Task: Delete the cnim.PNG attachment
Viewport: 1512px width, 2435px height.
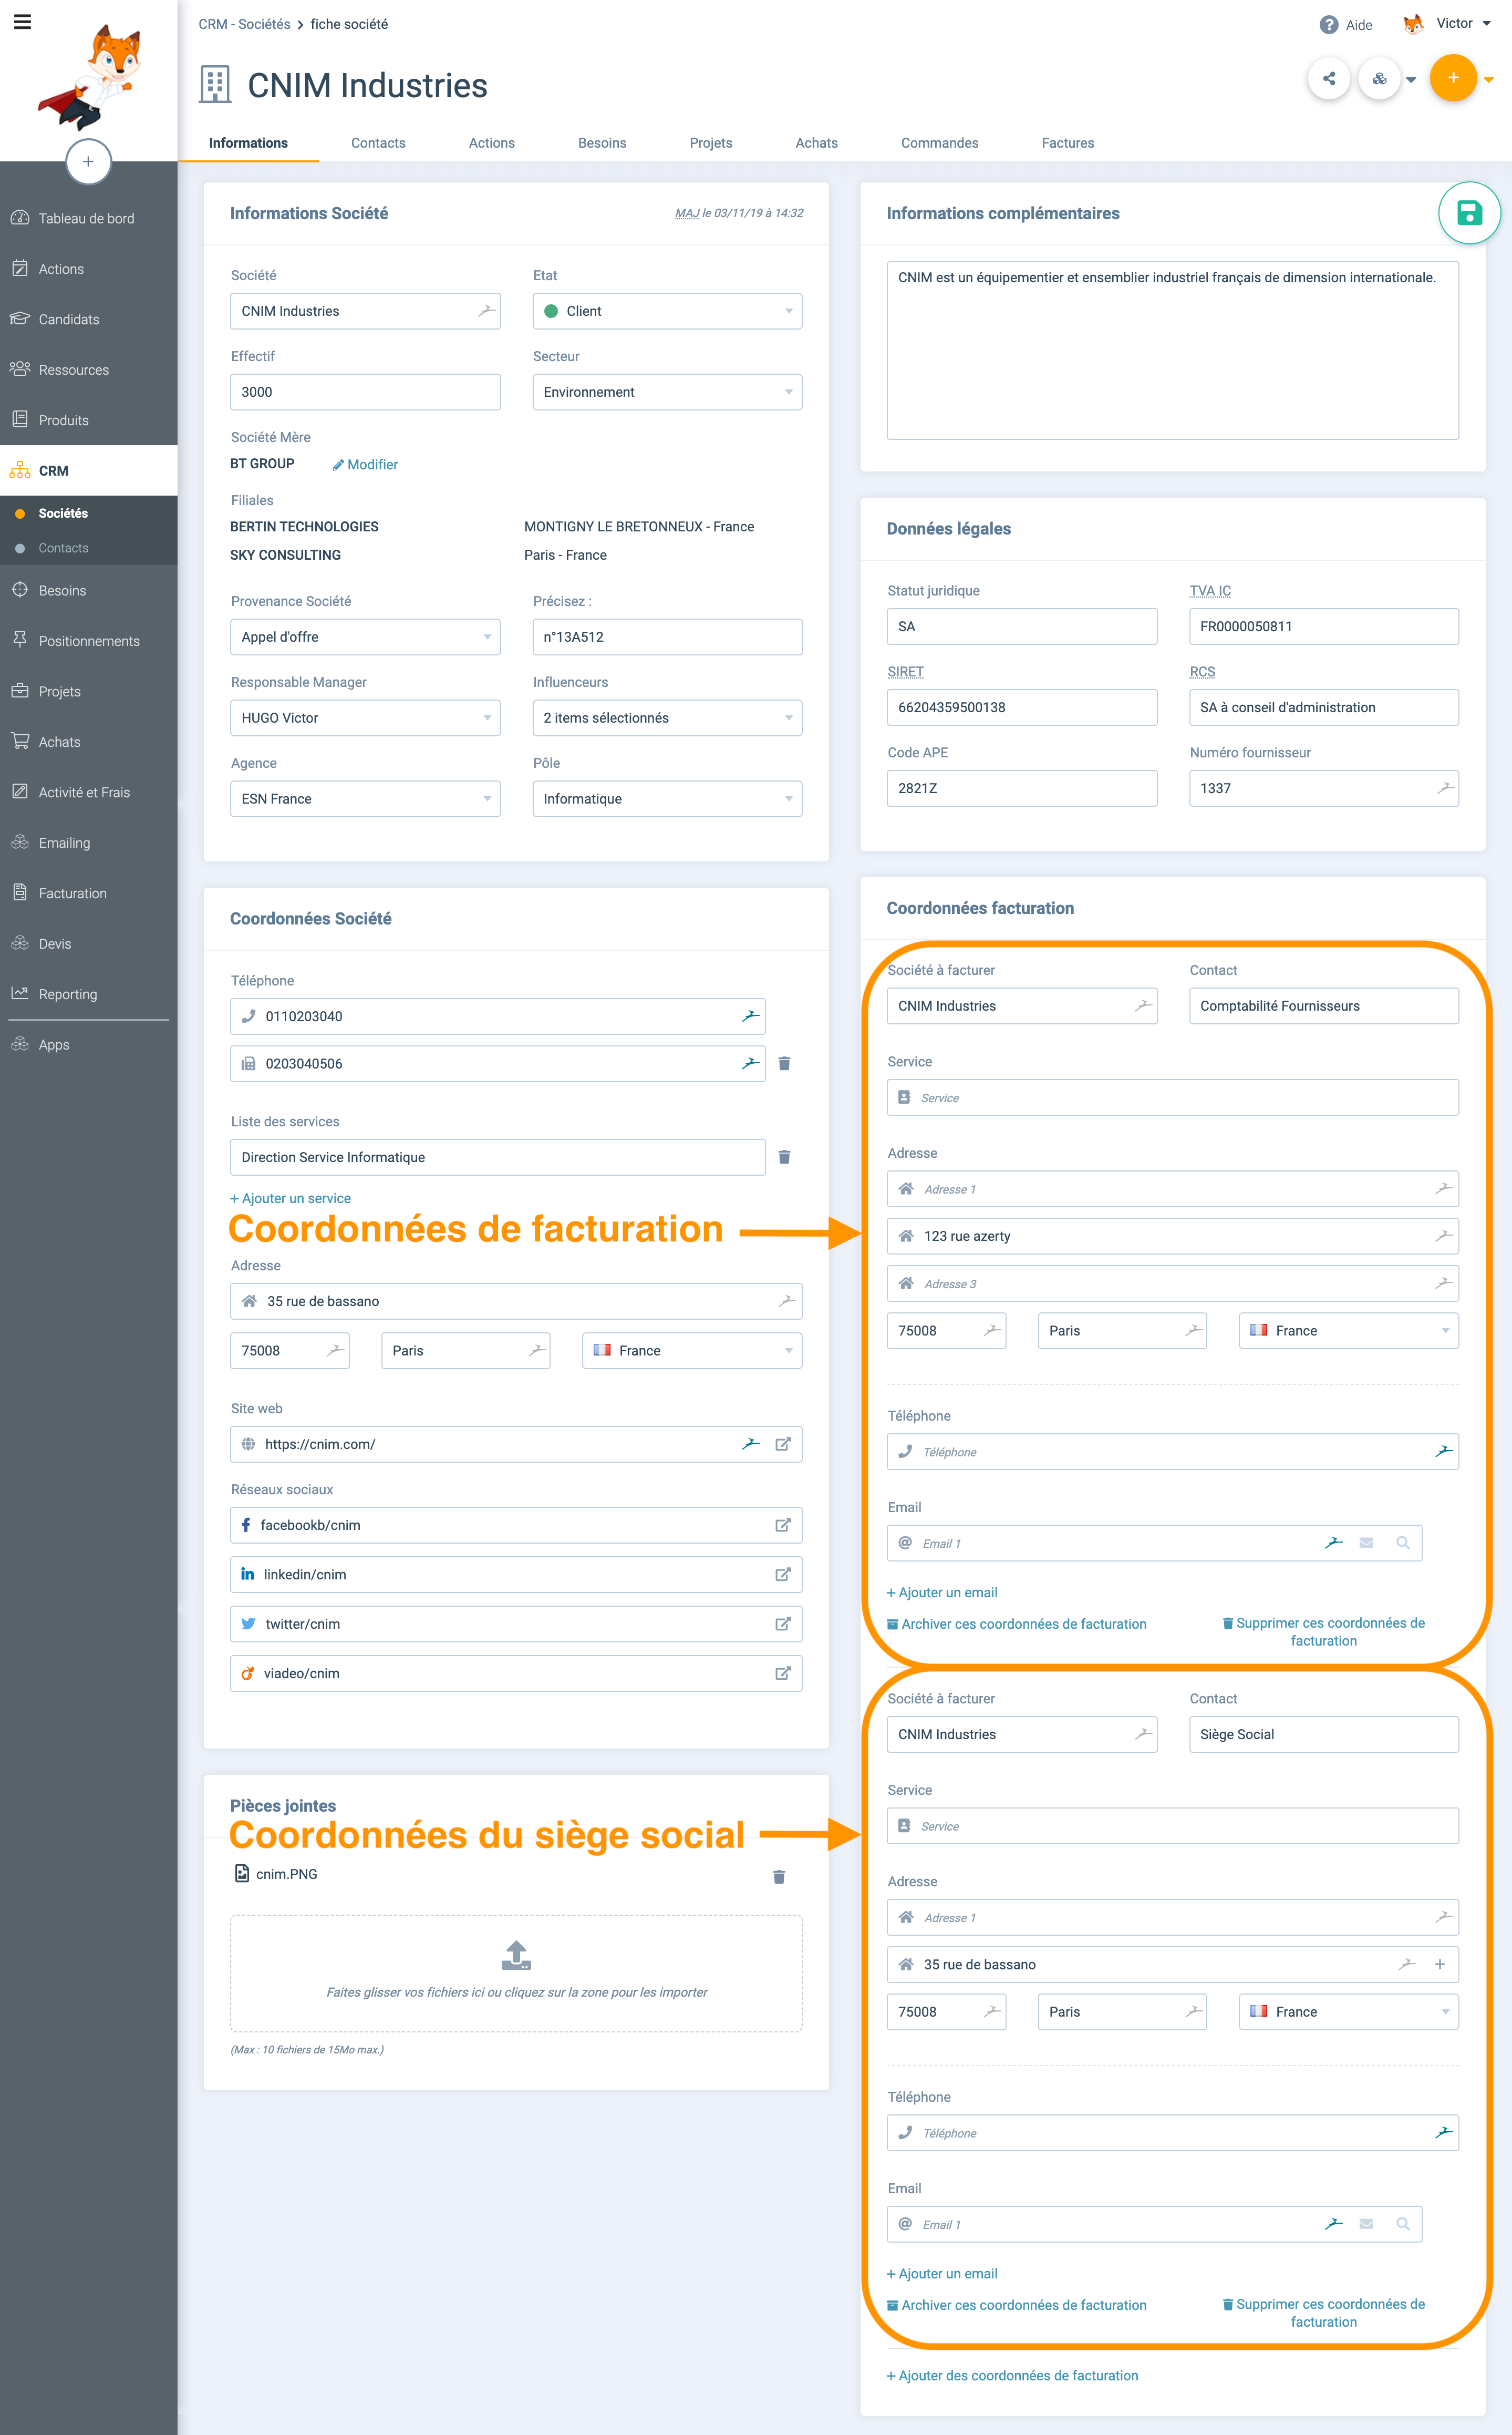Action: pyautogui.click(x=779, y=1877)
